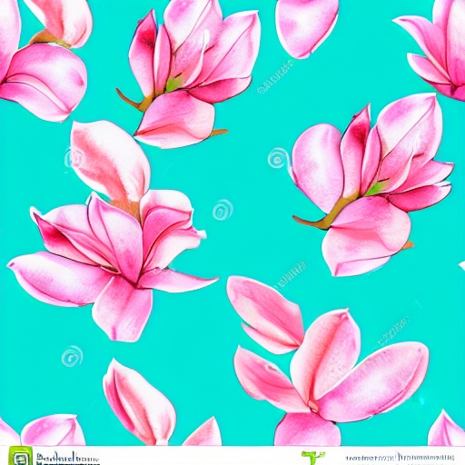Image resolution: width=465 pixels, height=465 pixels.
Task: Click the faint diagonal watermark text near top bud
Action: [x=275, y=76]
